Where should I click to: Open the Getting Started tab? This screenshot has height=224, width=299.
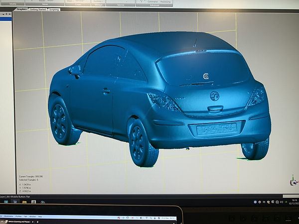pos(38,9)
